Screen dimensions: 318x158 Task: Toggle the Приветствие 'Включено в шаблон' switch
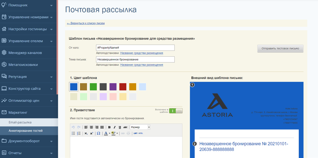tap(176, 111)
